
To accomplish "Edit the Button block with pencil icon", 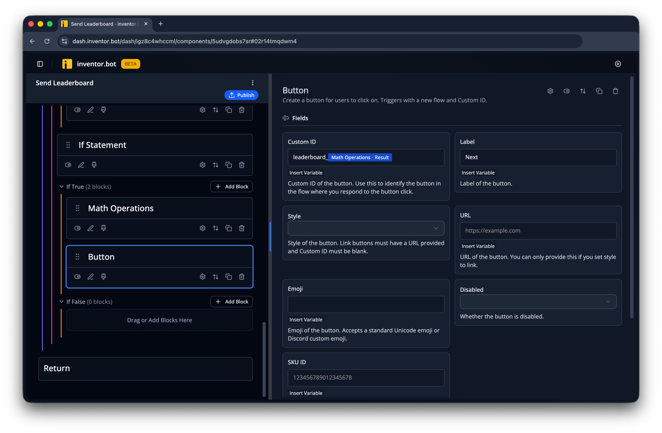I will [x=90, y=277].
